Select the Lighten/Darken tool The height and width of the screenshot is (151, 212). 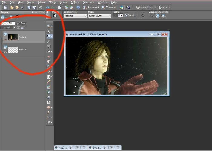coord(48,77)
